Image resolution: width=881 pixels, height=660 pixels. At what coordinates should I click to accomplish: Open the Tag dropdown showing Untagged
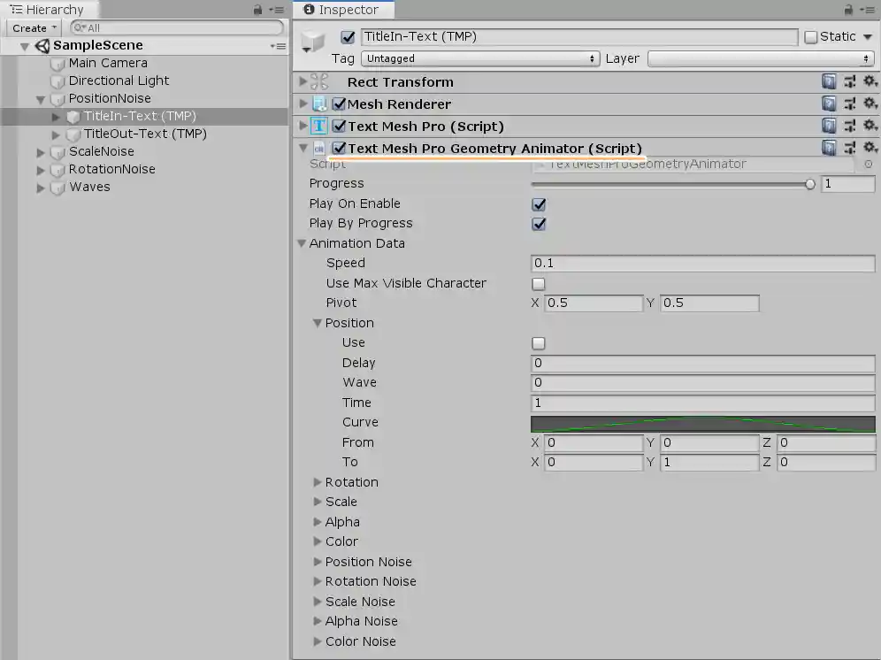click(x=480, y=58)
